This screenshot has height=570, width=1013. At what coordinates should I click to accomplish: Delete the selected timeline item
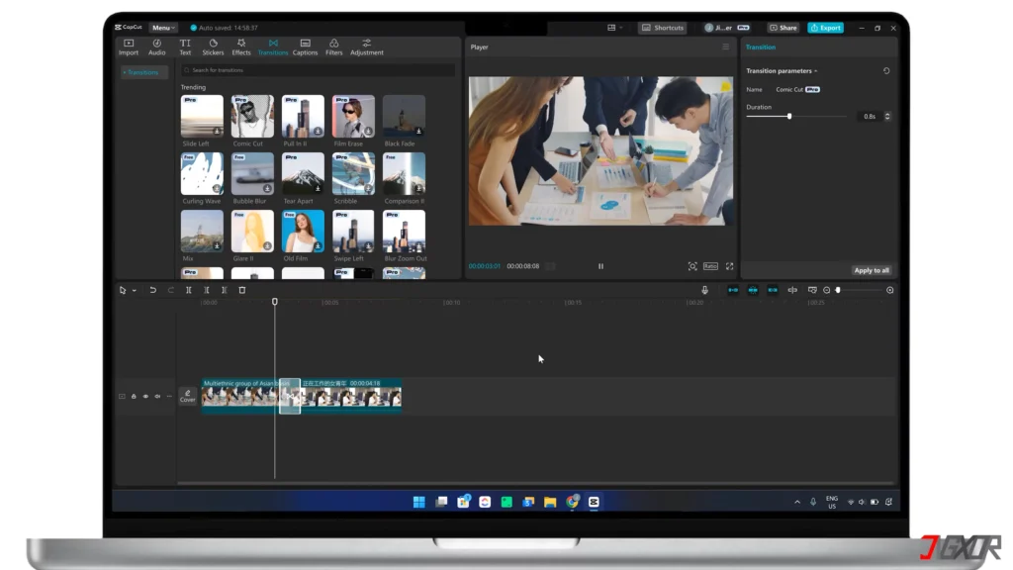point(242,291)
